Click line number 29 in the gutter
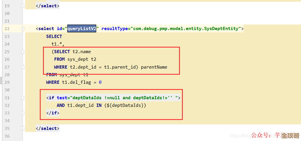 [x=7, y=82]
